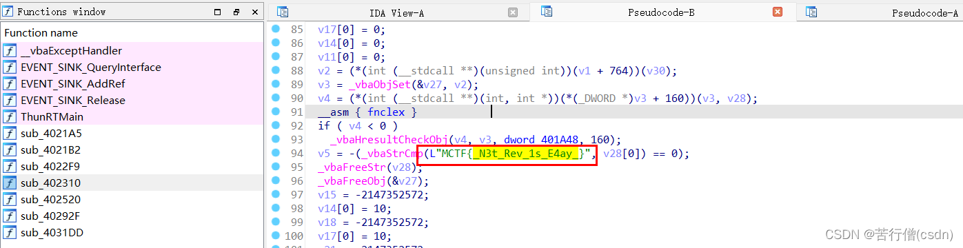
Task: Click function icon beside ThunRTMain
Action: click(10, 117)
